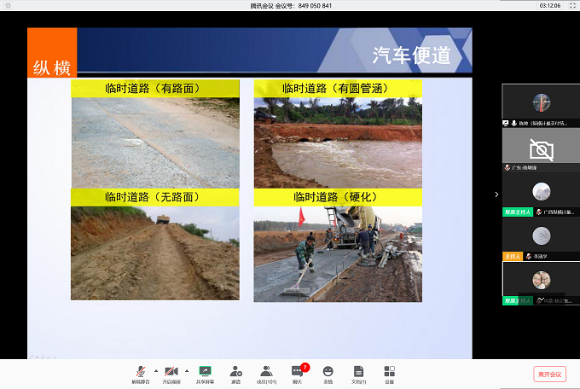Viewport: 580px width, 389px height.
Task: Click the red 离开会议 leave meeting button
Action: point(549,374)
